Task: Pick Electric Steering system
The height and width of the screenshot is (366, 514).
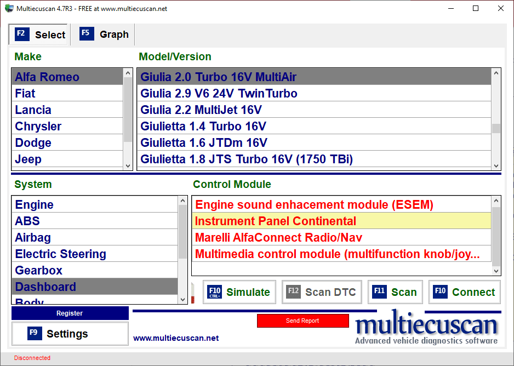Action: tap(95, 253)
